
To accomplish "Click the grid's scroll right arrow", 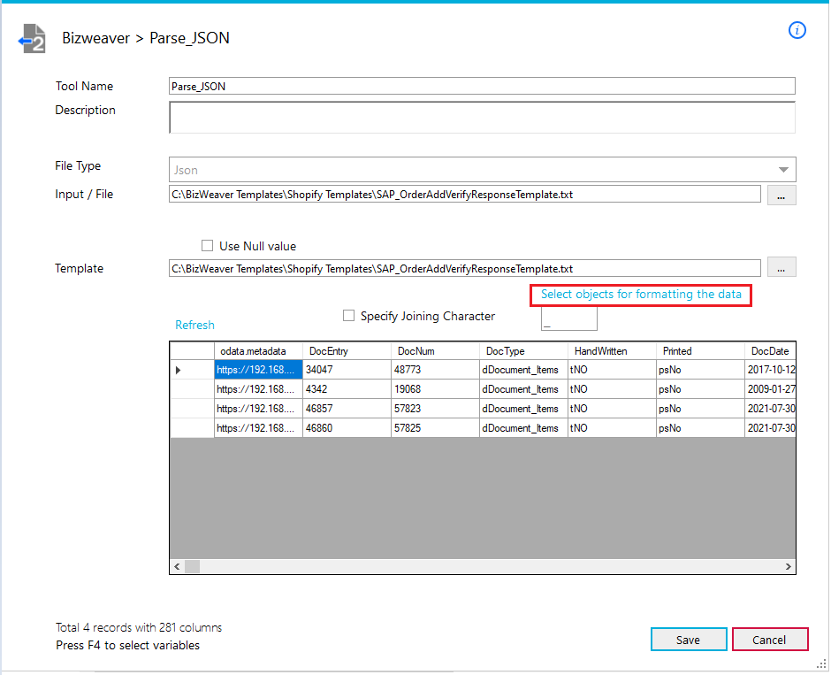I will coord(788,566).
